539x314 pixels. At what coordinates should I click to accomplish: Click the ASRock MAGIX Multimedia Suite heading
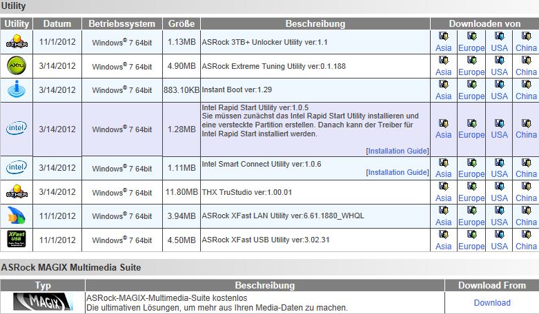(x=71, y=267)
